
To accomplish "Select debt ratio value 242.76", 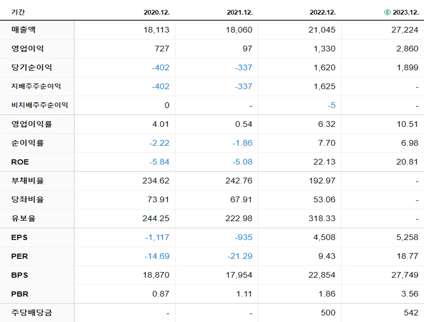I will [x=239, y=181].
